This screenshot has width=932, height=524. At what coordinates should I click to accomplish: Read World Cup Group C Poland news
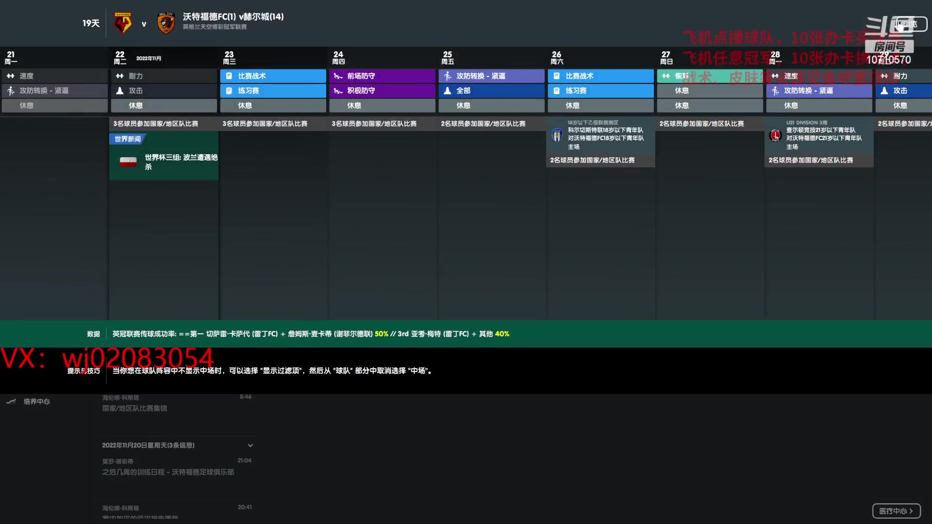pos(181,162)
